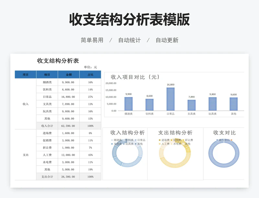Select the 收支对比 chart title

coord(224,132)
